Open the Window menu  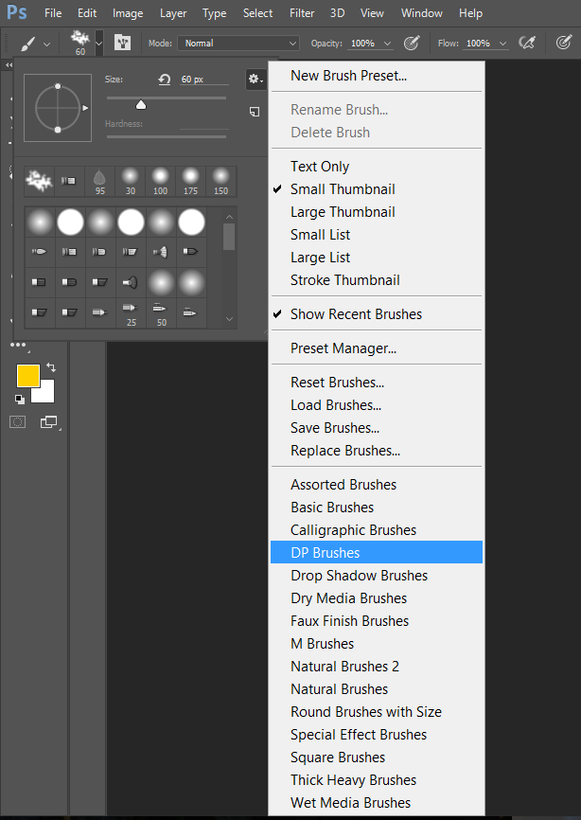click(x=422, y=13)
